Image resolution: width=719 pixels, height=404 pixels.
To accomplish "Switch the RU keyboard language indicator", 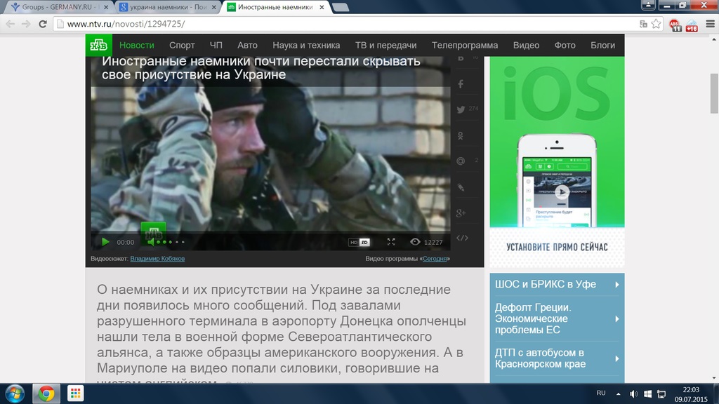I will pyautogui.click(x=601, y=393).
